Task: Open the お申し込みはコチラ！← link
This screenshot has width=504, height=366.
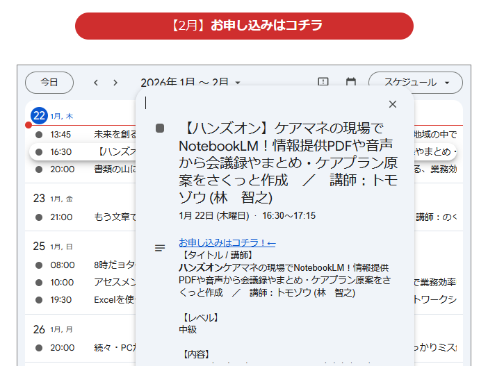Action: [x=227, y=242]
